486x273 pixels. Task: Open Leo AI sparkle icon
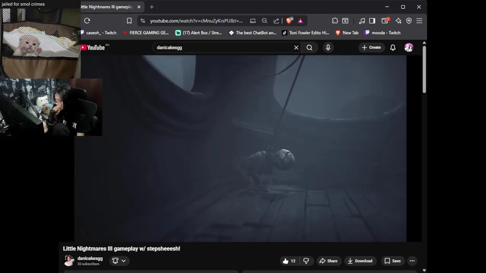pos(398,21)
